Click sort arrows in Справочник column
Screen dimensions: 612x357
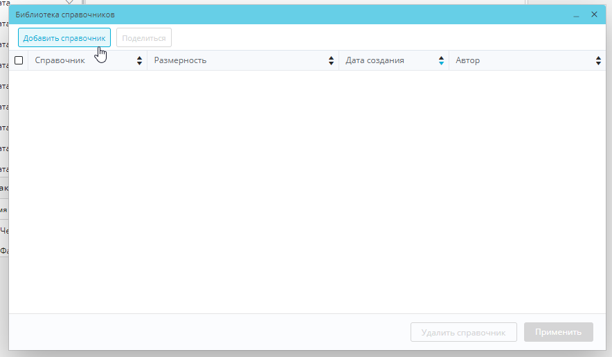point(139,61)
